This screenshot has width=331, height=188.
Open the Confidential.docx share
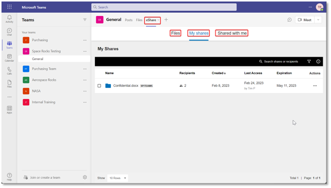click(125, 86)
